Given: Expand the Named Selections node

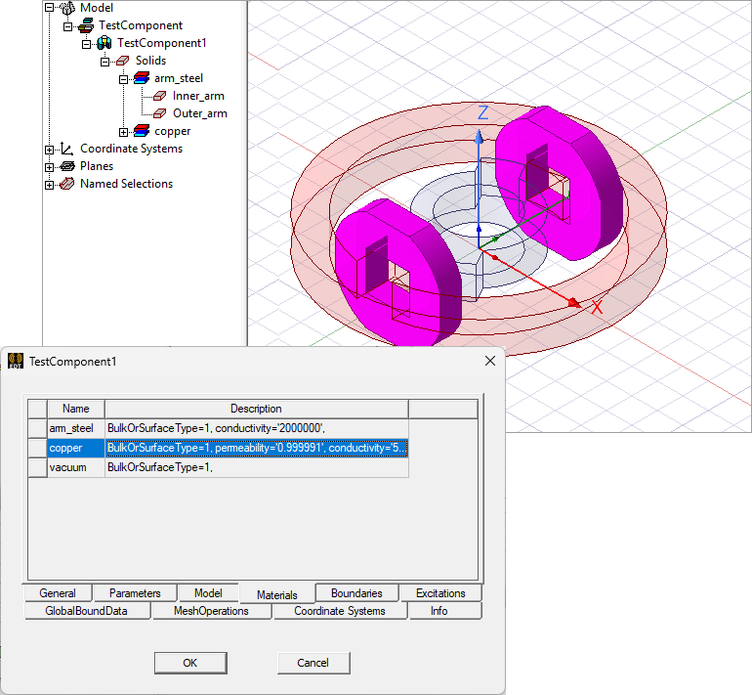Looking at the screenshot, I should (x=50, y=185).
